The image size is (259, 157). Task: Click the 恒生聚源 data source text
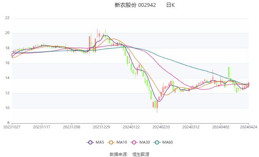pos(141,154)
